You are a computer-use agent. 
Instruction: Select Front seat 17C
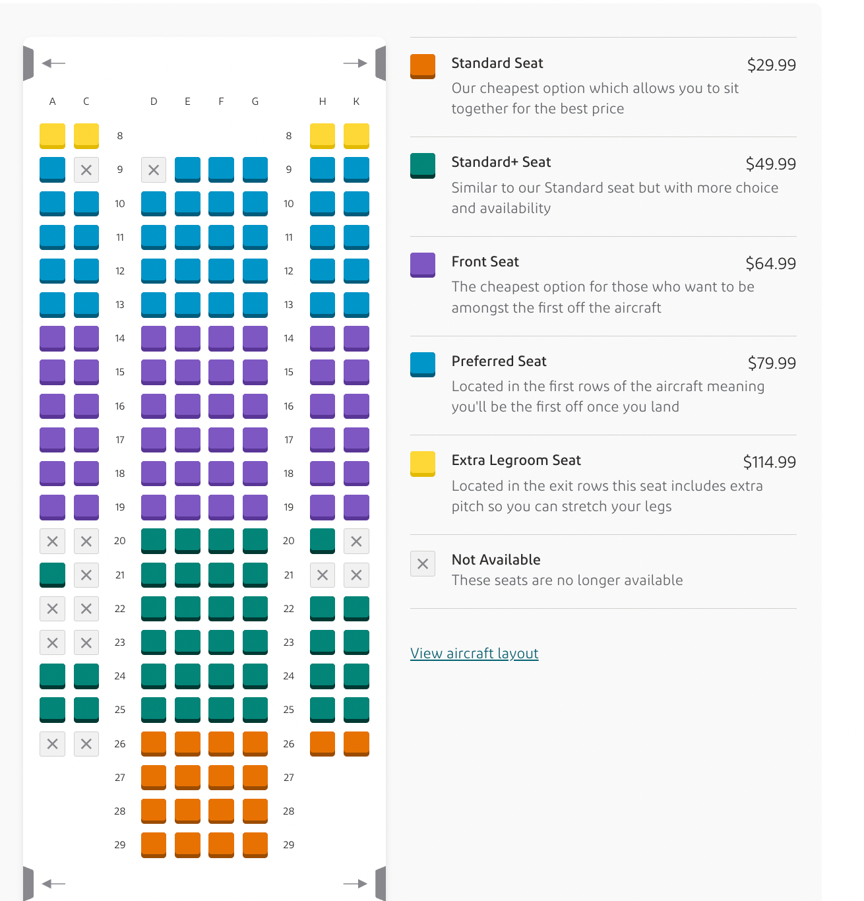86,439
